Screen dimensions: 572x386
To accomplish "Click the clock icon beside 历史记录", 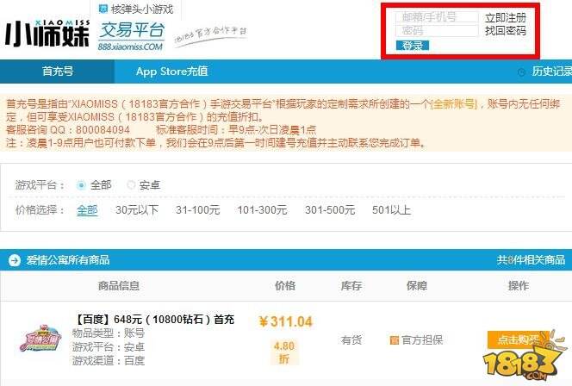I will [x=522, y=72].
